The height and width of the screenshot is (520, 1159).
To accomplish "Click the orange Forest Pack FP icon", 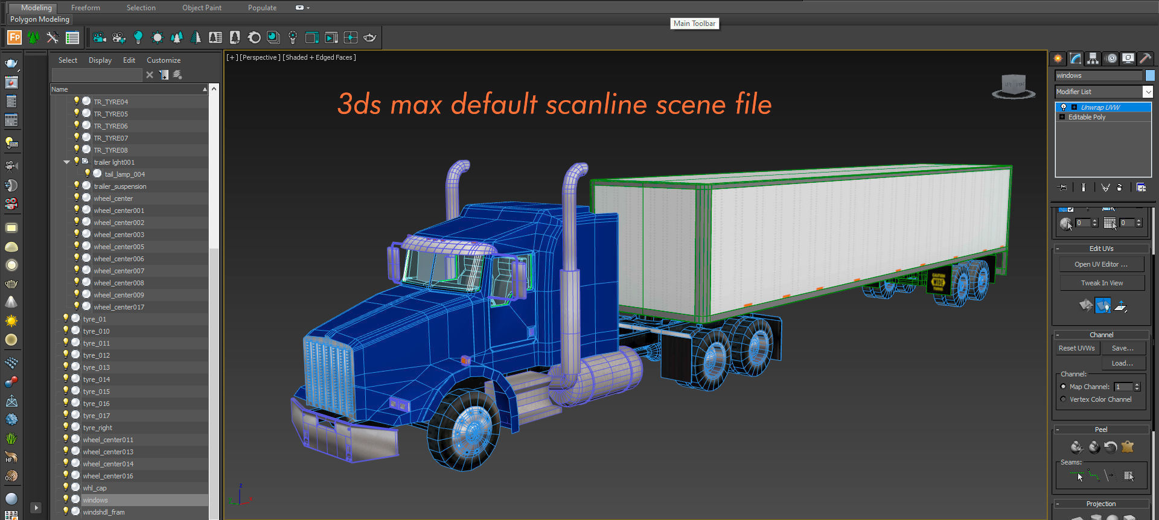I will [14, 37].
